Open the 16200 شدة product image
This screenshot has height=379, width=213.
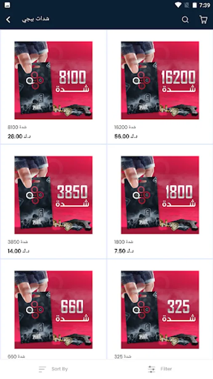tap(160, 80)
